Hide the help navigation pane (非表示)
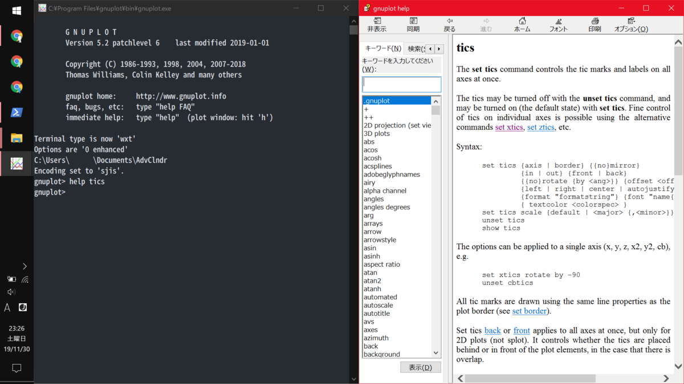The height and width of the screenshot is (384, 684). (x=376, y=25)
